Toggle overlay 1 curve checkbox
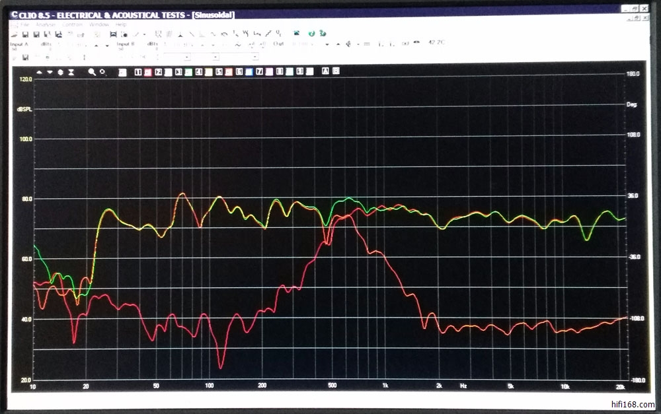Viewport: 661px width, 414px height. point(138,71)
